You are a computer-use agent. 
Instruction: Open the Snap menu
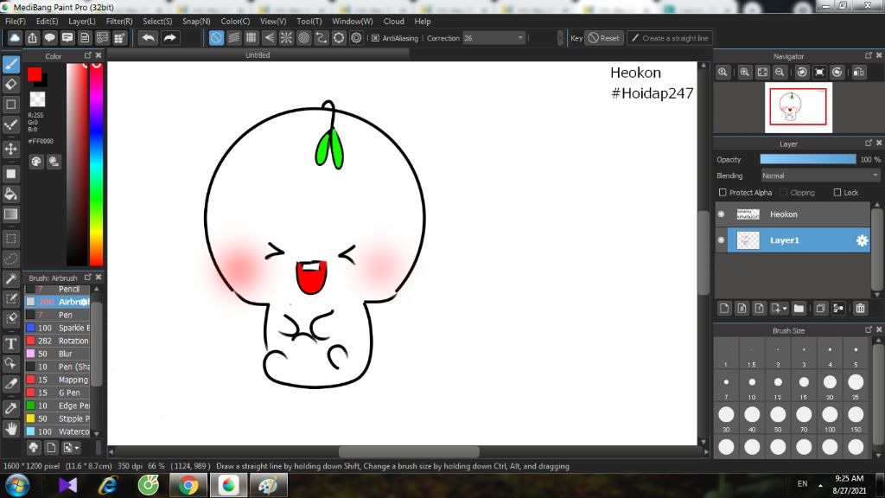196,22
